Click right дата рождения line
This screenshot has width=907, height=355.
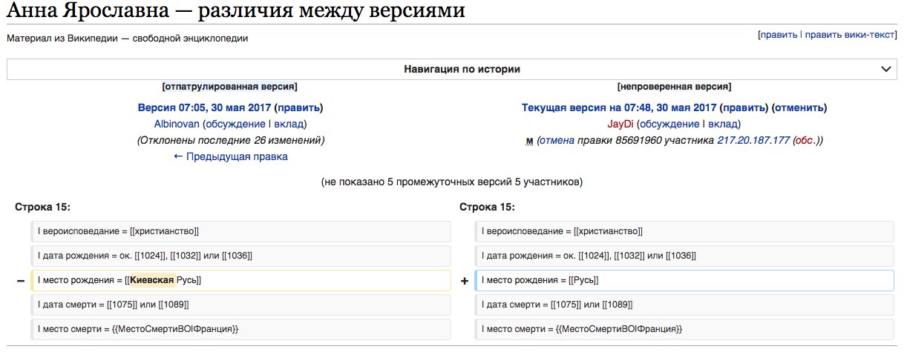pos(684,256)
